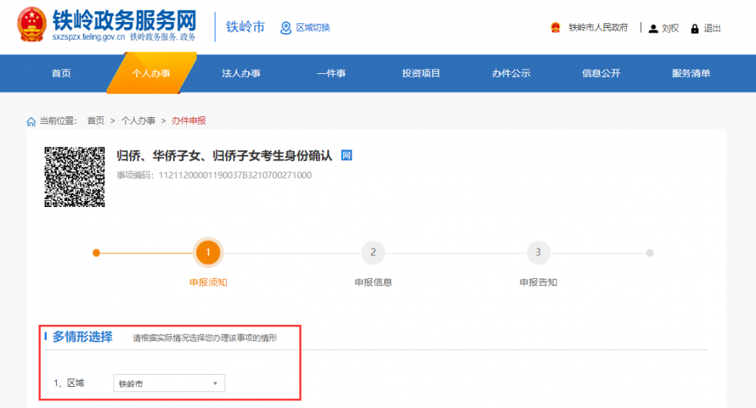Click the small emblem next to 铁岭市人民政府
Image resolution: width=756 pixels, height=408 pixels.
click(556, 27)
